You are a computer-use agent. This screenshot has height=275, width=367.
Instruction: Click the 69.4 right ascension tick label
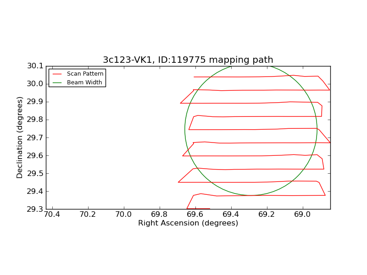[x=231, y=214]
